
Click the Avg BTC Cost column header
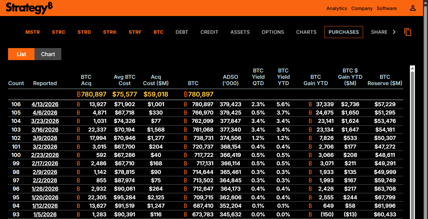[x=125, y=80]
